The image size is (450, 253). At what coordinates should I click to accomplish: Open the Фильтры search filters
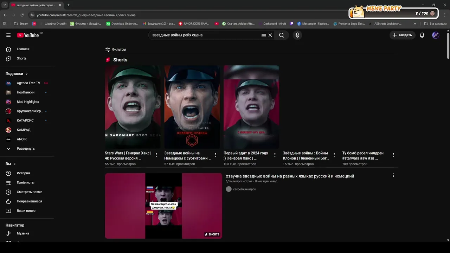point(116,50)
